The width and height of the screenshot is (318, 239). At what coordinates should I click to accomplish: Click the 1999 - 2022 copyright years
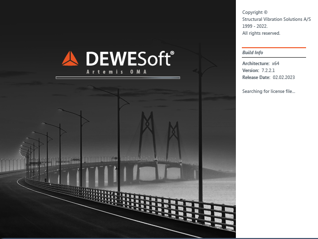pos(255,26)
